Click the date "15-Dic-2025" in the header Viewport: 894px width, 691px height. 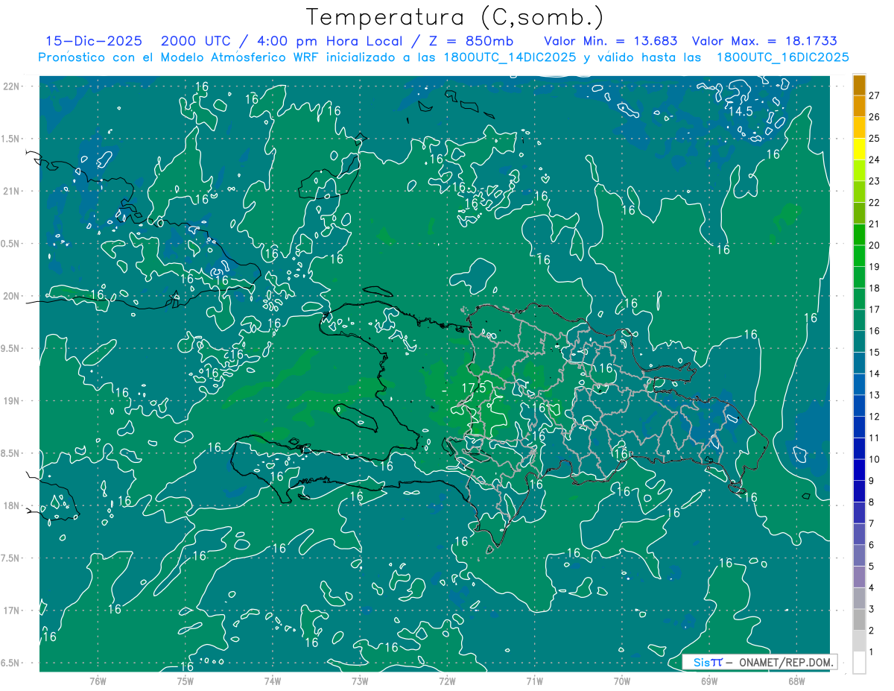pyautogui.click(x=95, y=42)
